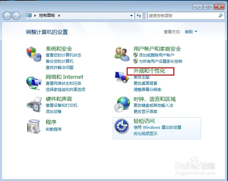Close the Control Panel window
This screenshot has width=228, height=181.
coord(219,7)
